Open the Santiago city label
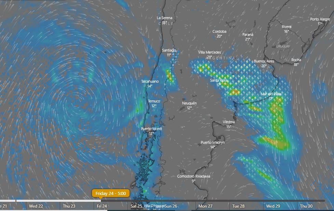334x211 pixels. 169,51
